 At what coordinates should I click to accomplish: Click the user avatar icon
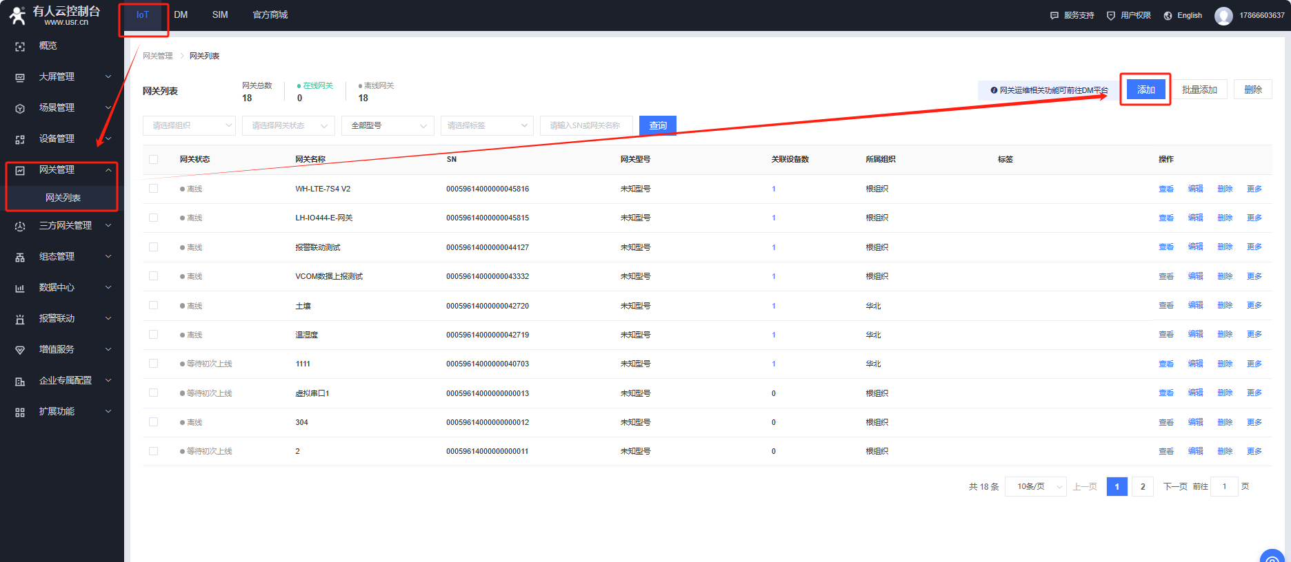pyautogui.click(x=1223, y=16)
